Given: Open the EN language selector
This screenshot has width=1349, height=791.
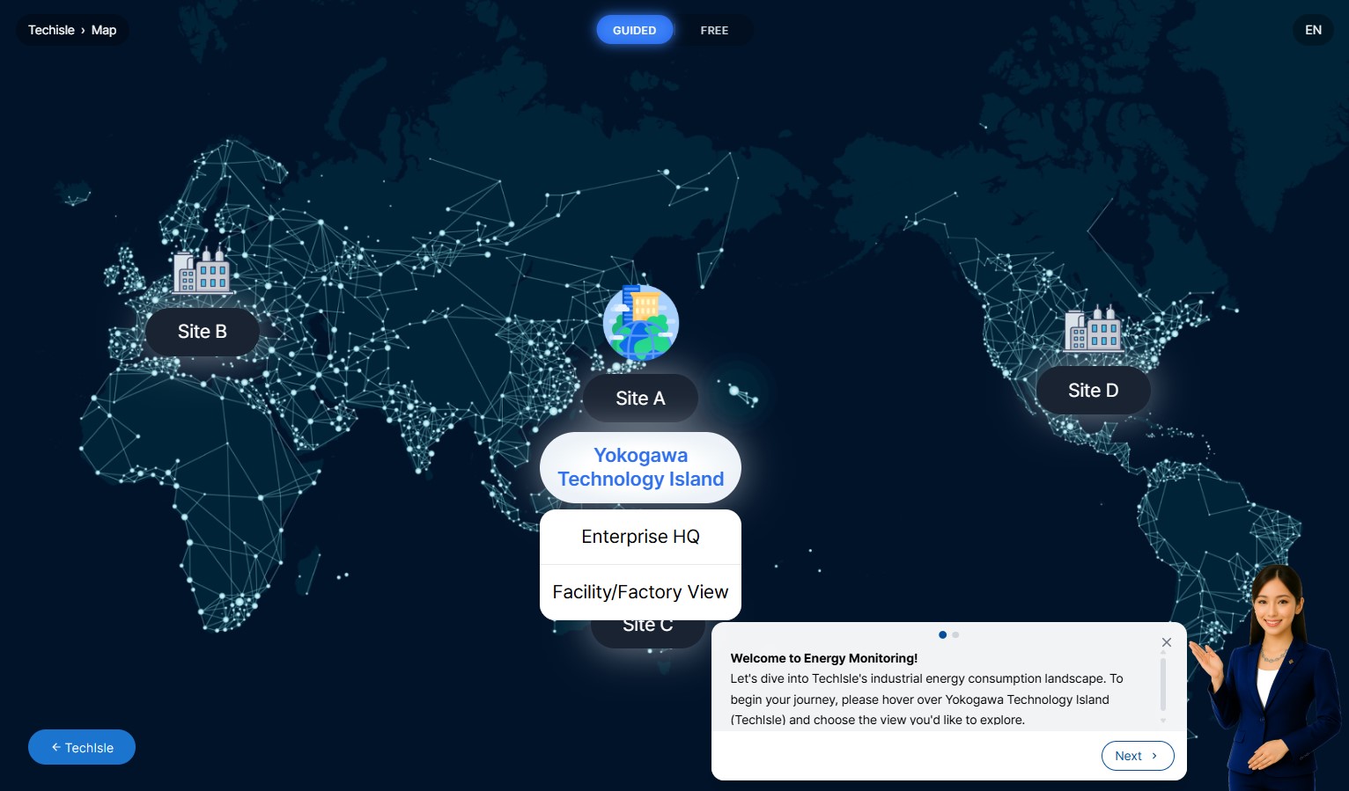Looking at the screenshot, I should tap(1313, 30).
